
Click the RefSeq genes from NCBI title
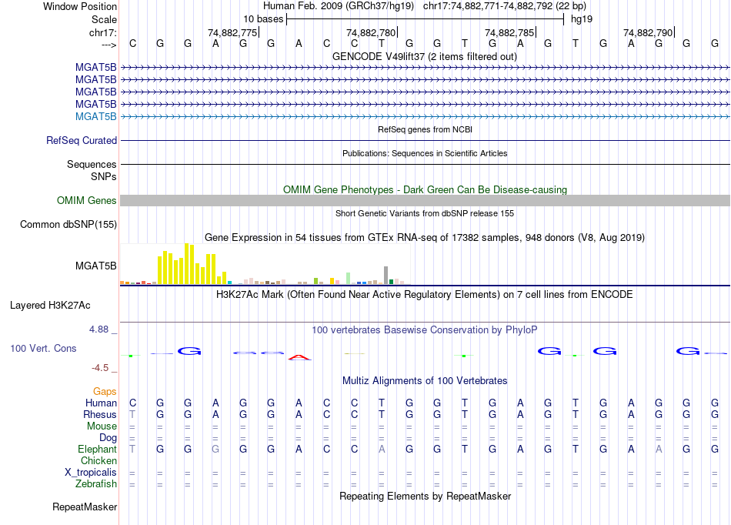coord(425,129)
